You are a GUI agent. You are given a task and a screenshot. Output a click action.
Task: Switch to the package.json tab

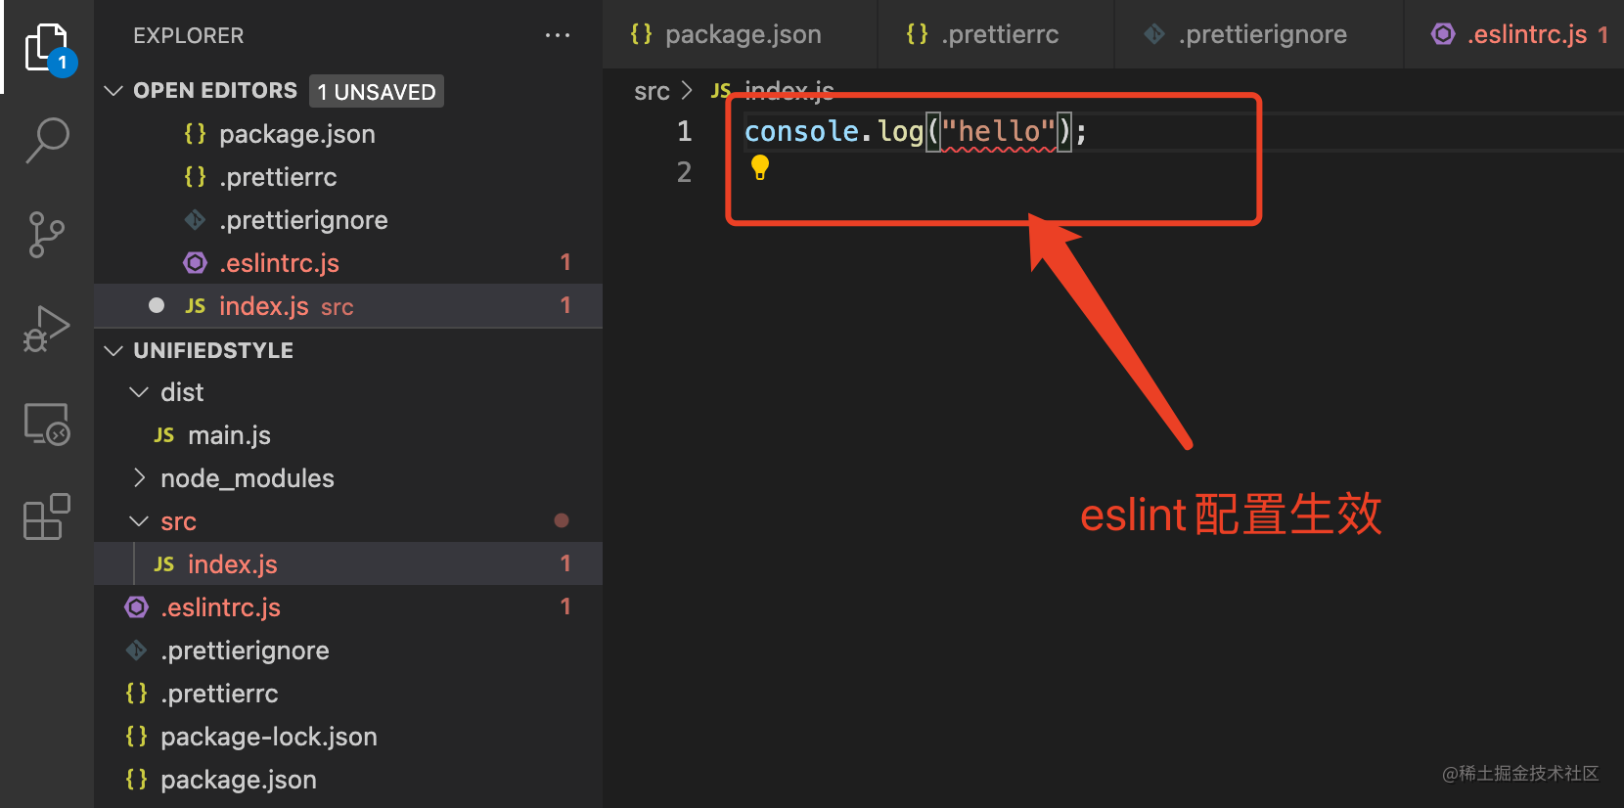[741, 34]
